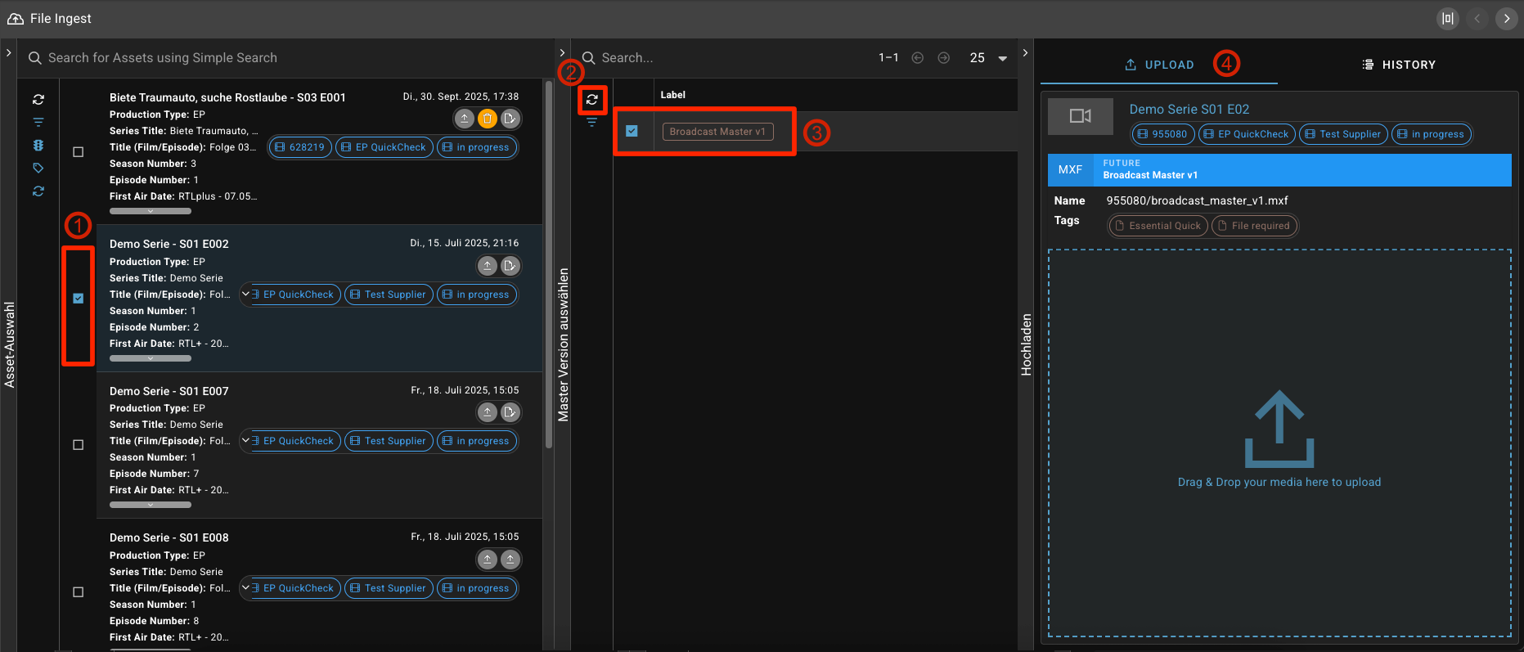Click the file edit icon on Demo Serie S01 E002
The height and width of the screenshot is (652, 1524).
point(510,266)
